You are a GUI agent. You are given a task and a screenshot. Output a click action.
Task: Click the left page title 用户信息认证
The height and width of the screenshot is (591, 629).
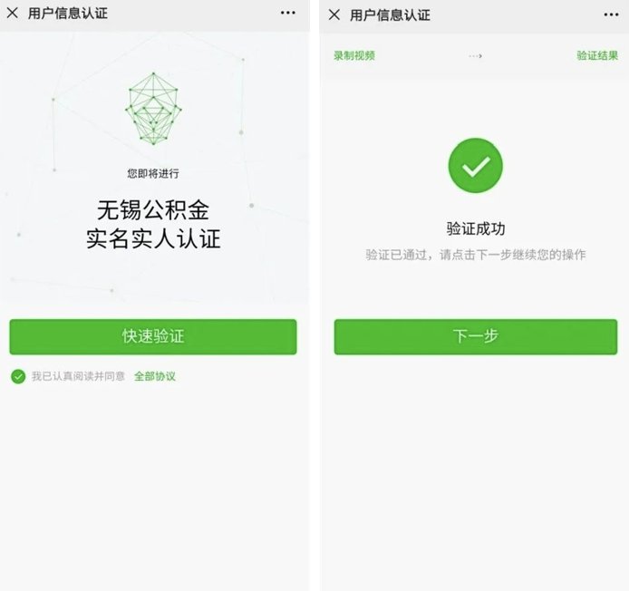tap(68, 14)
